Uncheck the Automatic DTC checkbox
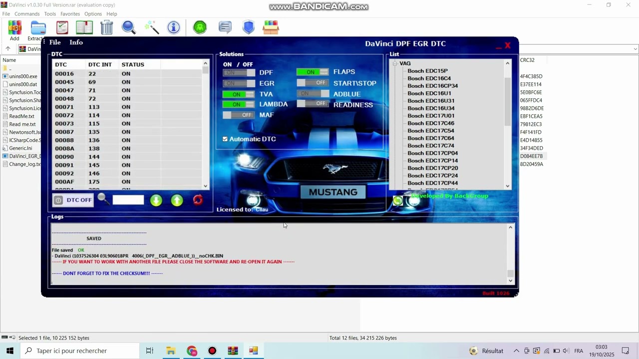Screen dimensions: 639x359 point(225,139)
